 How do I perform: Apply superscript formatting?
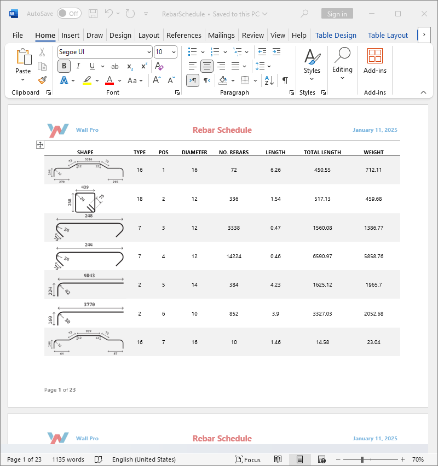[145, 66]
